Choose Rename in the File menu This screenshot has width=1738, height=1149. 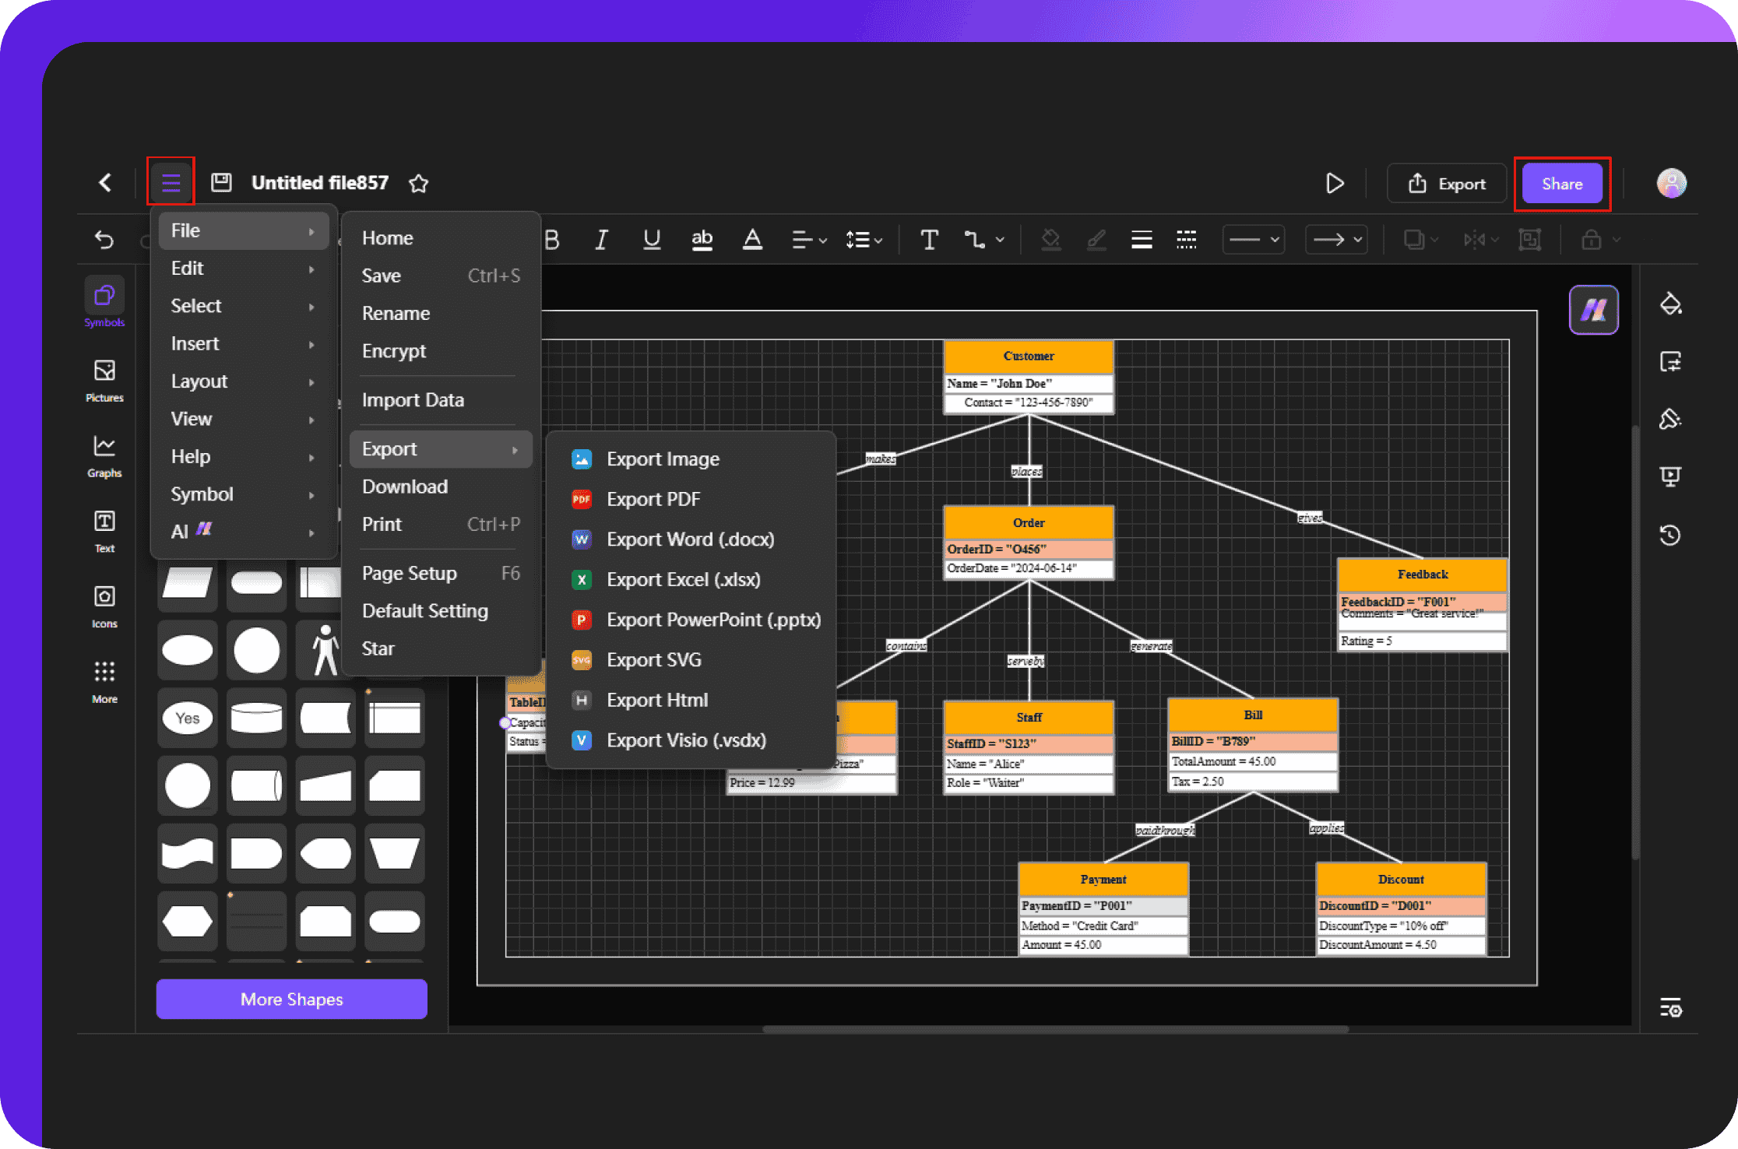pos(441,313)
